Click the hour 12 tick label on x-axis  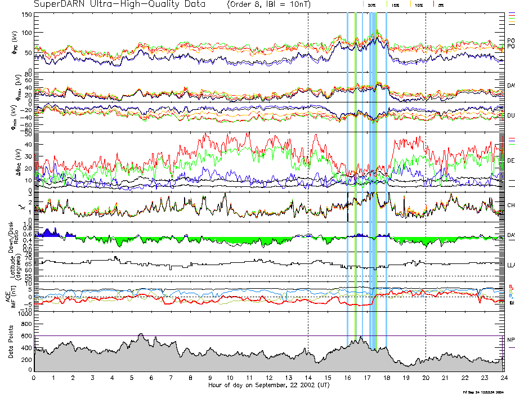[x=269, y=378]
